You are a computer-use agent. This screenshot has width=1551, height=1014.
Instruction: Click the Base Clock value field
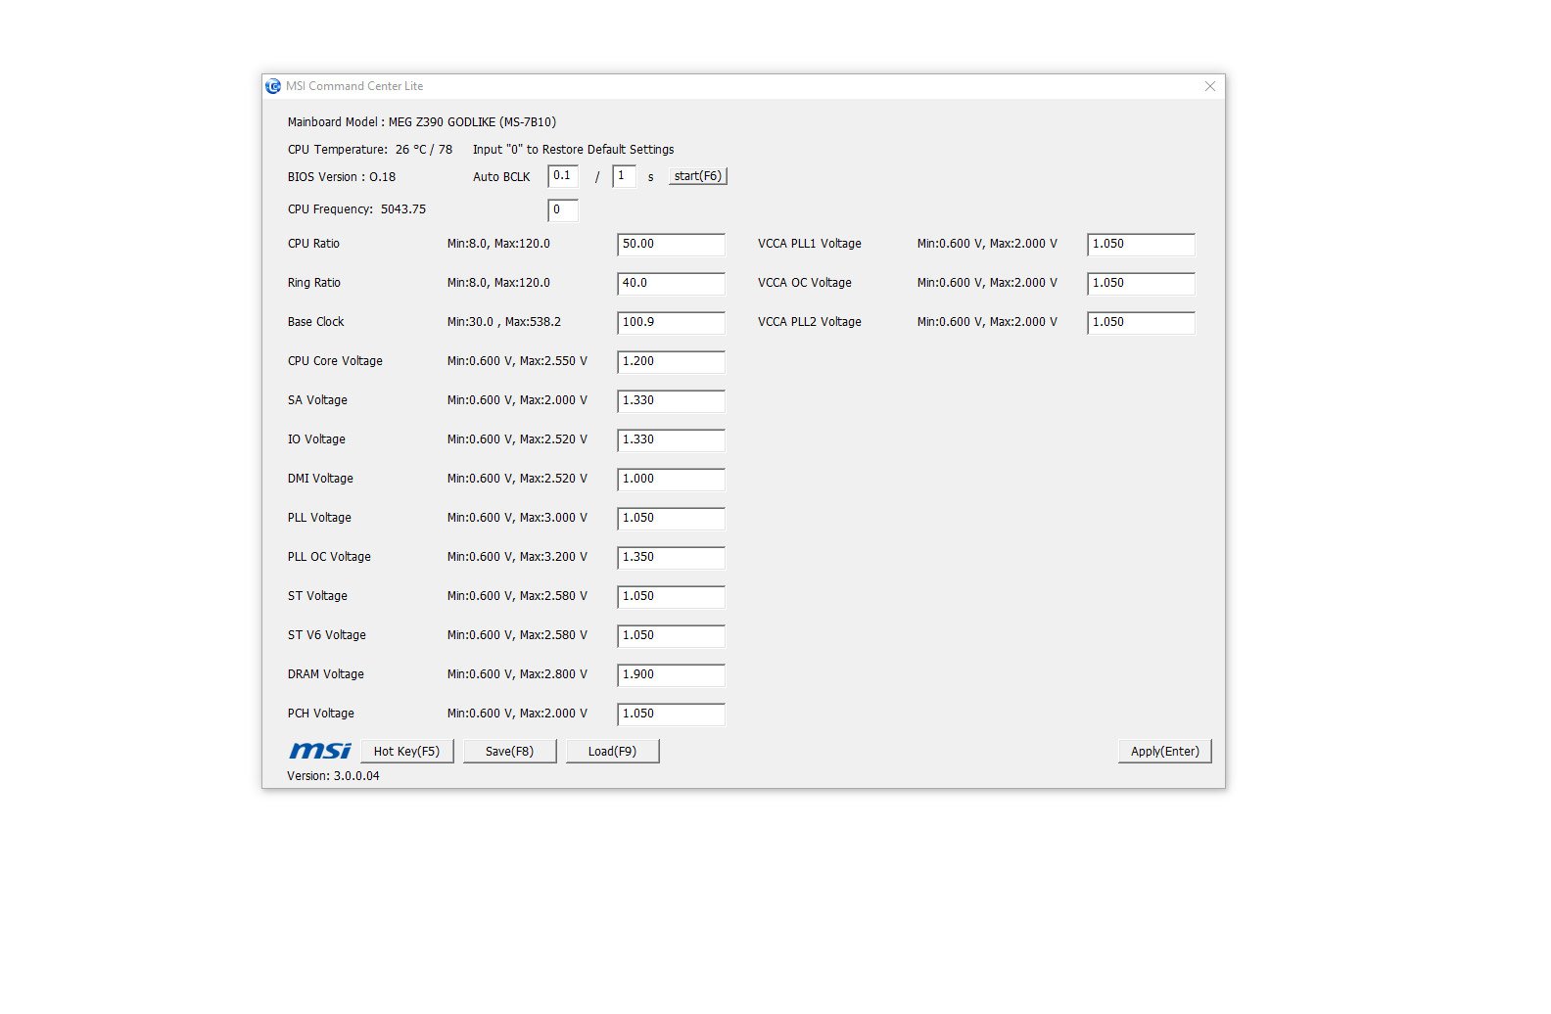pyautogui.click(x=672, y=323)
